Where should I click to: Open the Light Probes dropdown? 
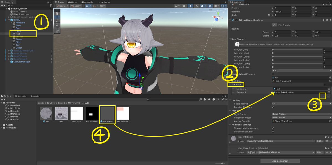point(301,114)
